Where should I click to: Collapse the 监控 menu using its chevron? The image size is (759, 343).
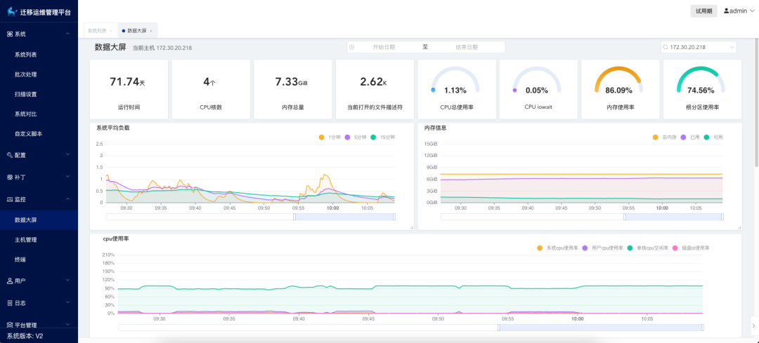pos(67,199)
